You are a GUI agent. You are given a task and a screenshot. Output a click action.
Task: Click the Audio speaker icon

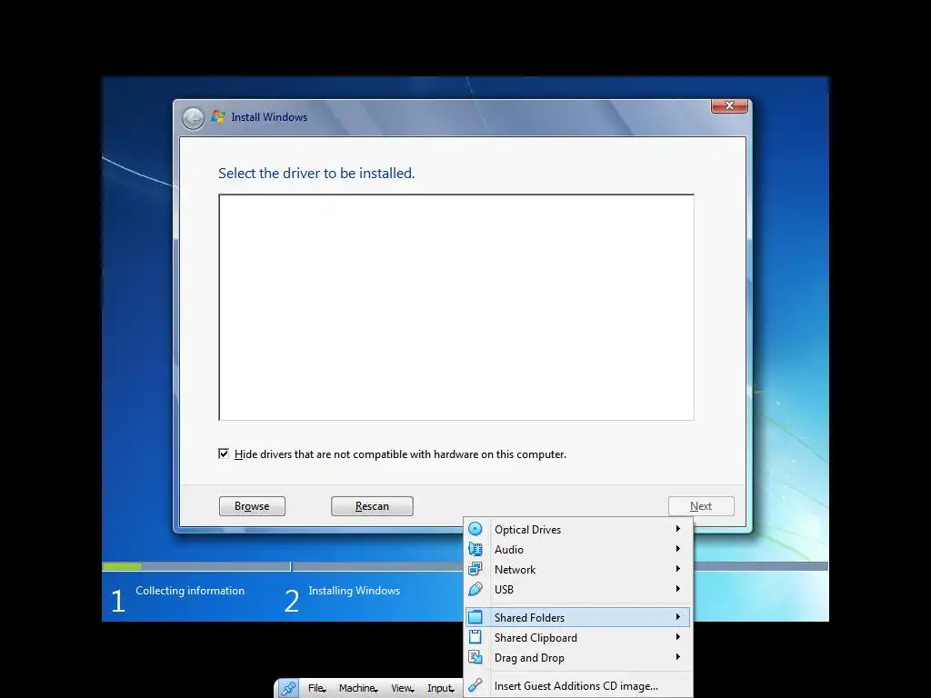click(x=475, y=549)
